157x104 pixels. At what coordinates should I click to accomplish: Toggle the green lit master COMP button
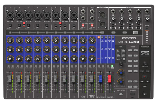[112, 66]
